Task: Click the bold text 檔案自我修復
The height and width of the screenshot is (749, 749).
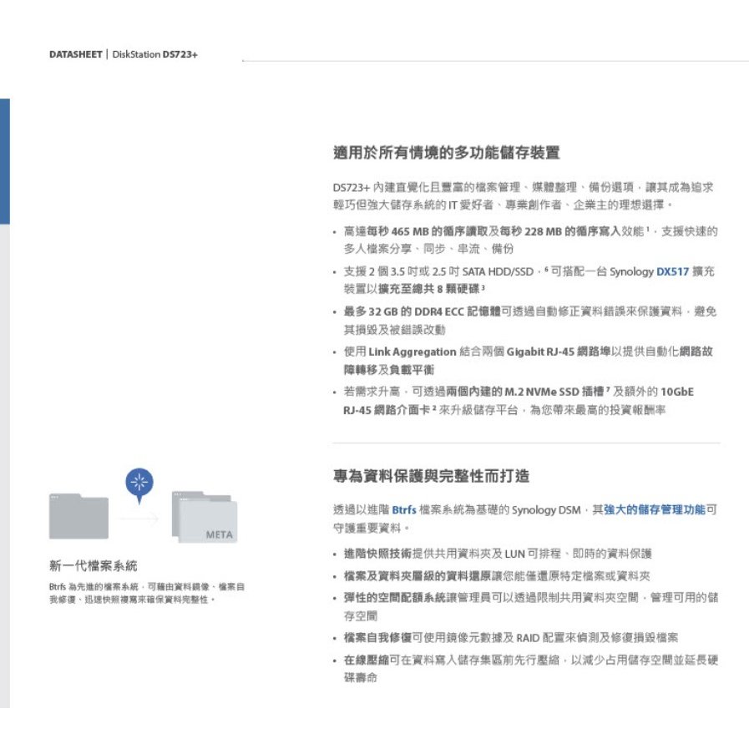Action: (378, 638)
